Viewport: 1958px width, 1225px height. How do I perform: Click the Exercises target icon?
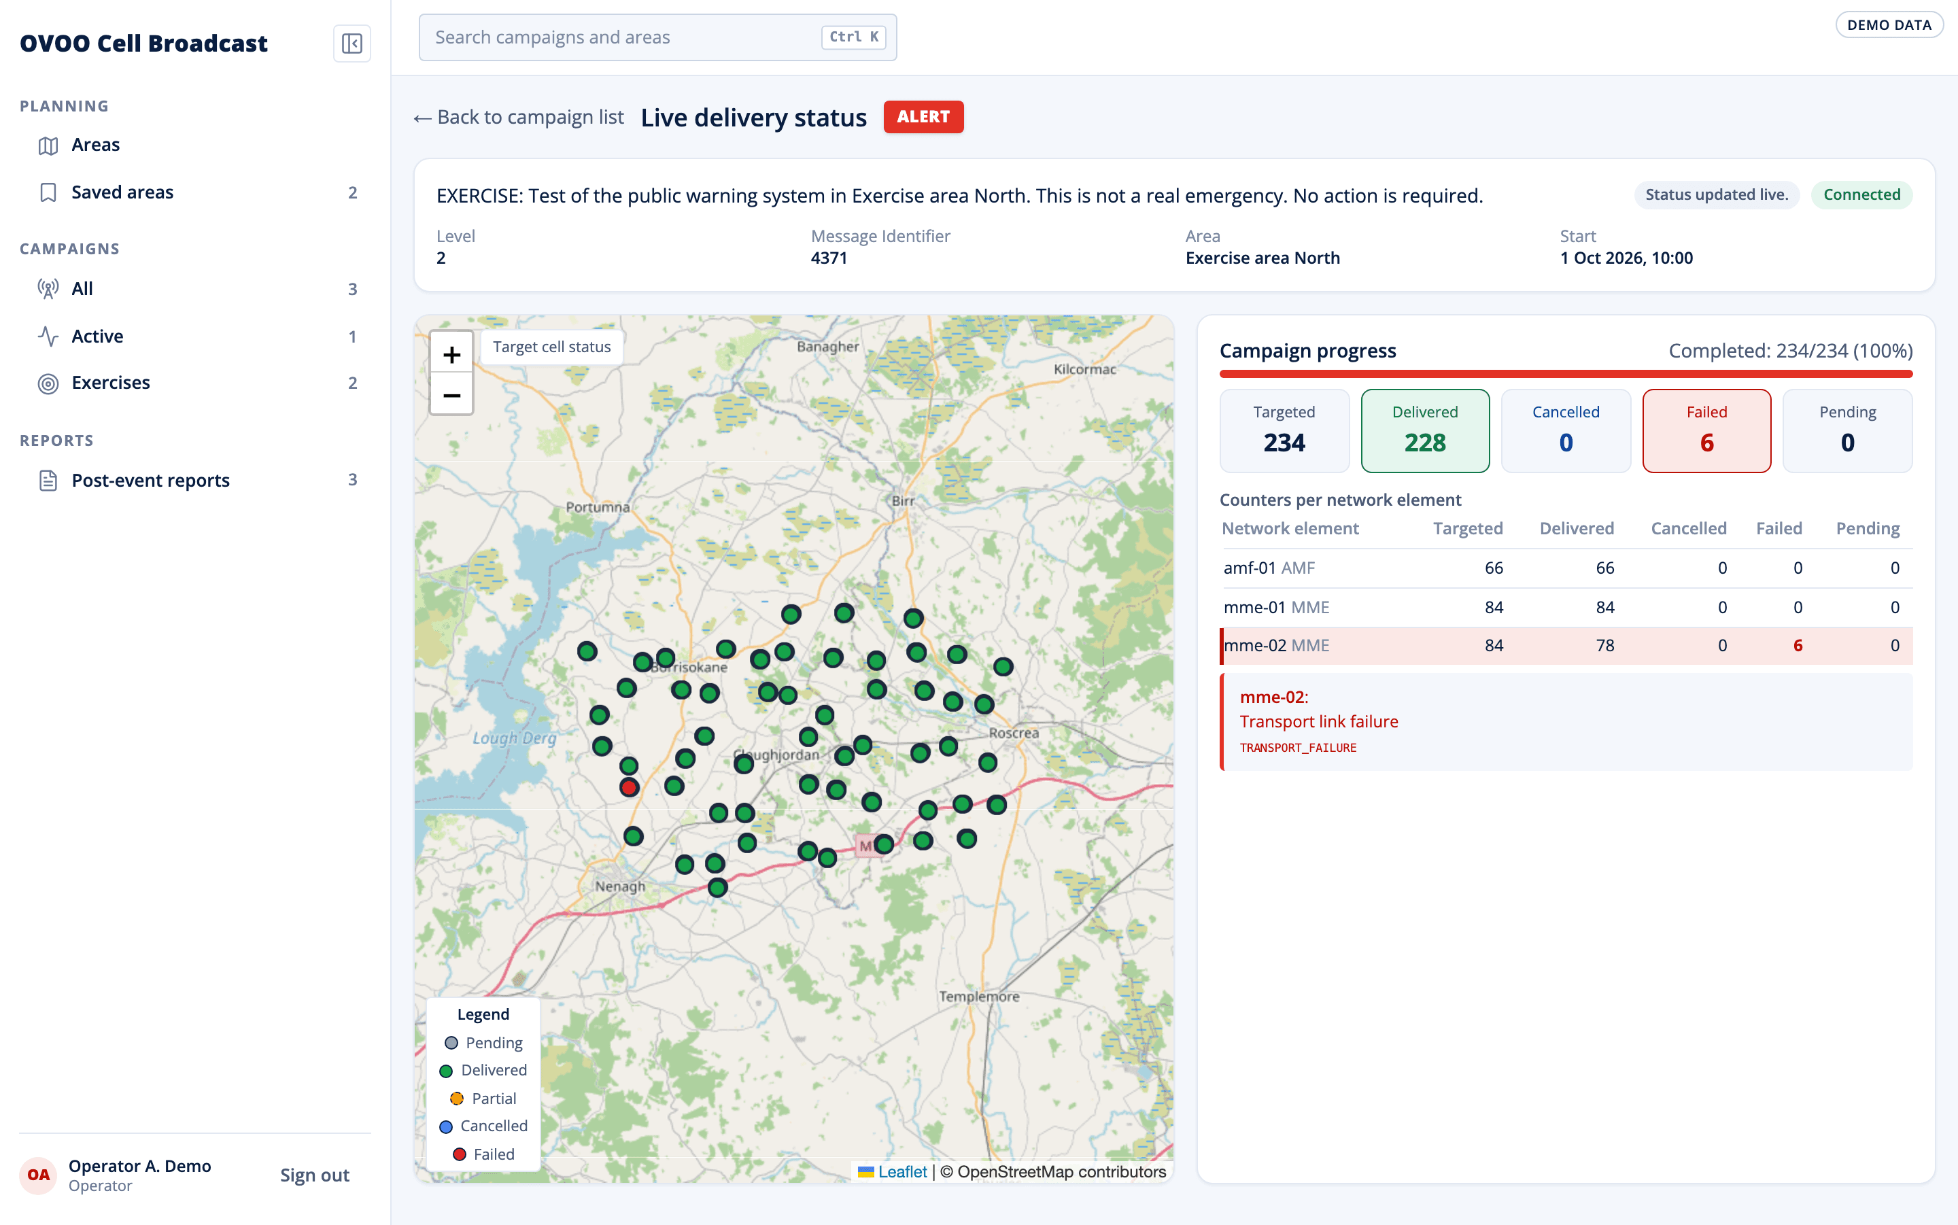click(48, 383)
